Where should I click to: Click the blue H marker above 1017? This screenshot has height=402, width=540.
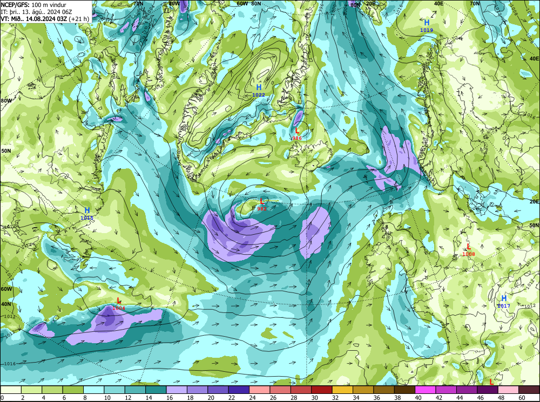(504, 298)
